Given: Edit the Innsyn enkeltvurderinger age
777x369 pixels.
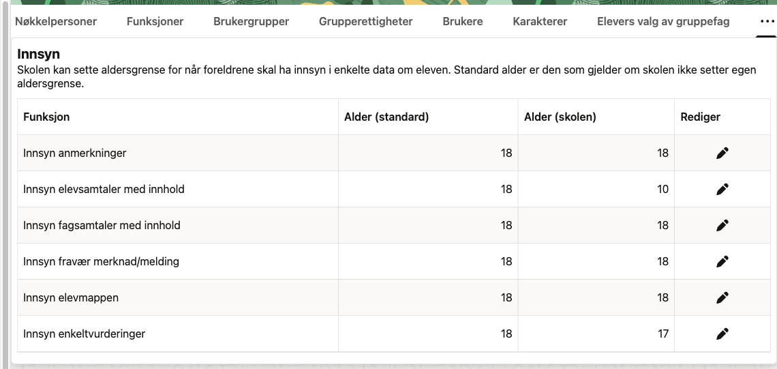Looking at the screenshot, I should (722, 334).
